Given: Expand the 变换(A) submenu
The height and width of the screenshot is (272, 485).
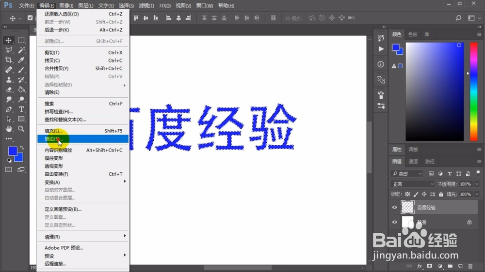Looking at the screenshot, I should (83, 182).
